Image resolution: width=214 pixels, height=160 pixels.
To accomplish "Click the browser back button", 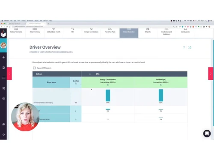I will point(2,27).
